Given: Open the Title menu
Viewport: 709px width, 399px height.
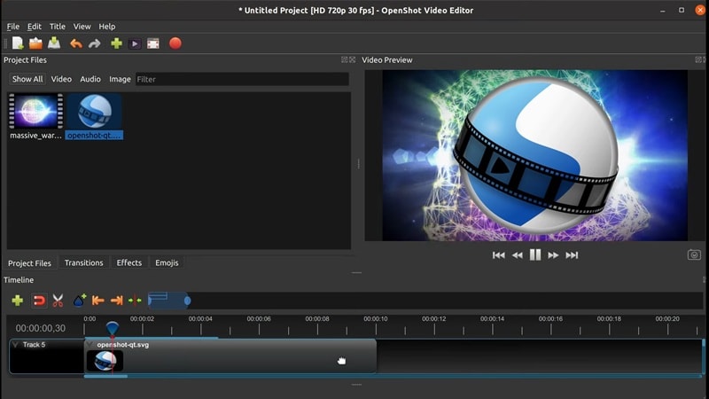Looking at the screenshot, I should click(x=58, y=27).
